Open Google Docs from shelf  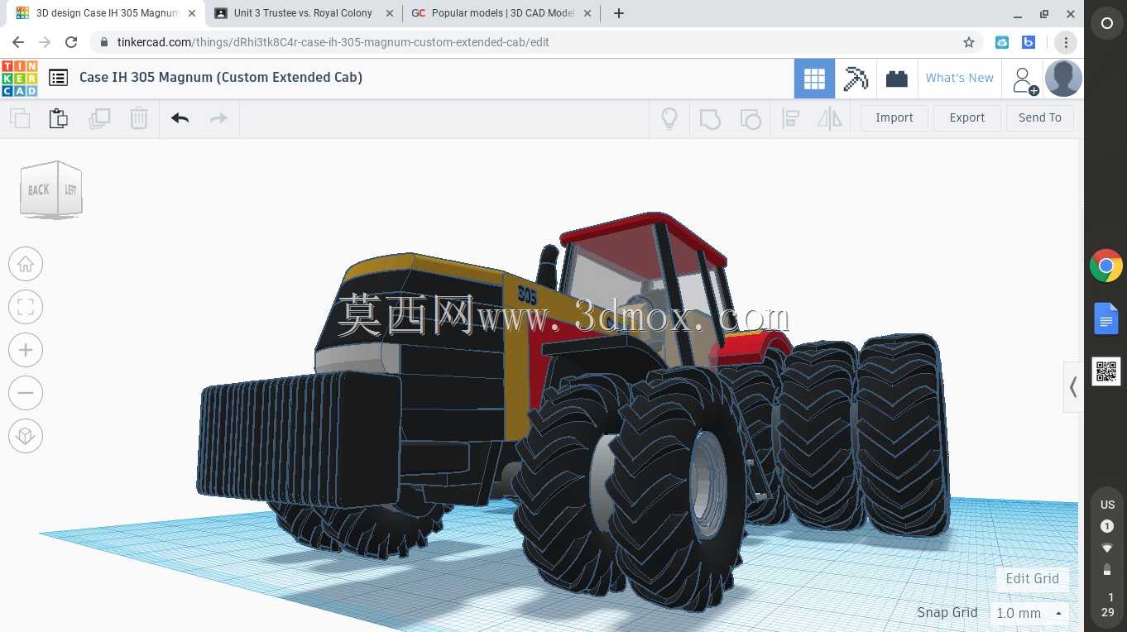[x=1106, y=318]
